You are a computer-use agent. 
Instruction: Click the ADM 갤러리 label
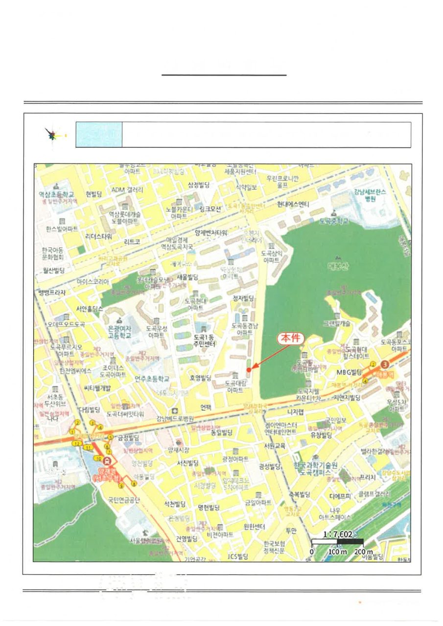tap(127, 190)
